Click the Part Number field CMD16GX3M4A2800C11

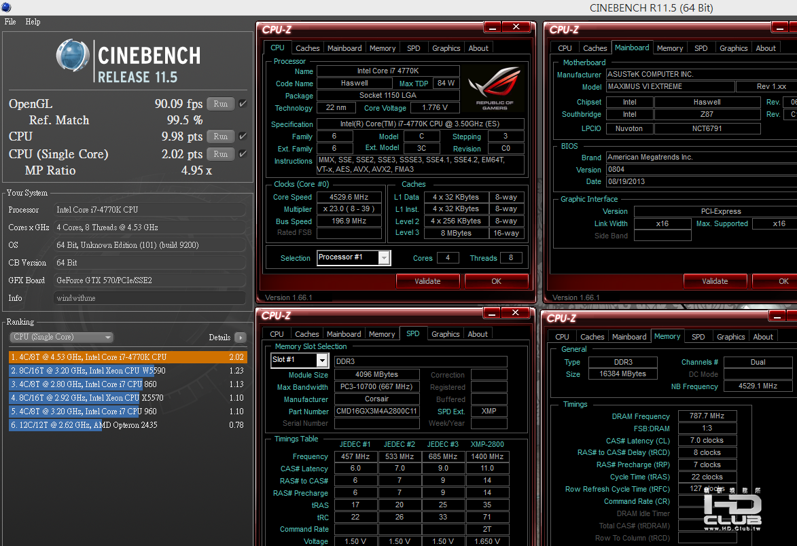[376, 412]
